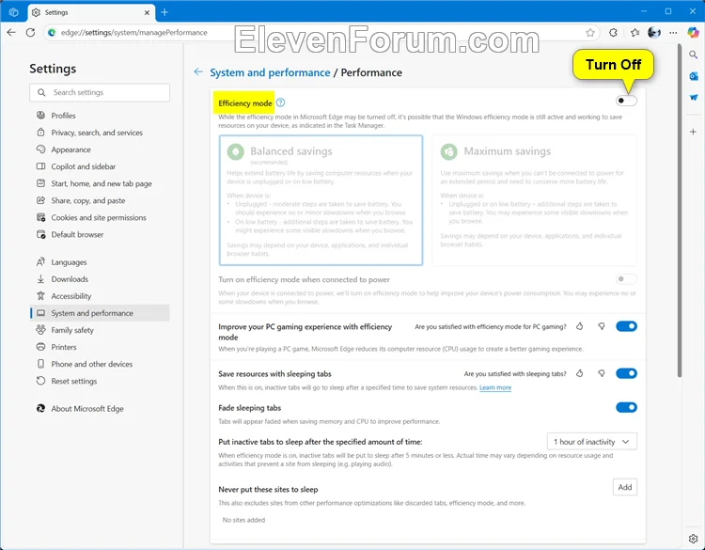Turn off the Efficiency mode toggle
Screen dimensions: 705x550
point(626,101)
